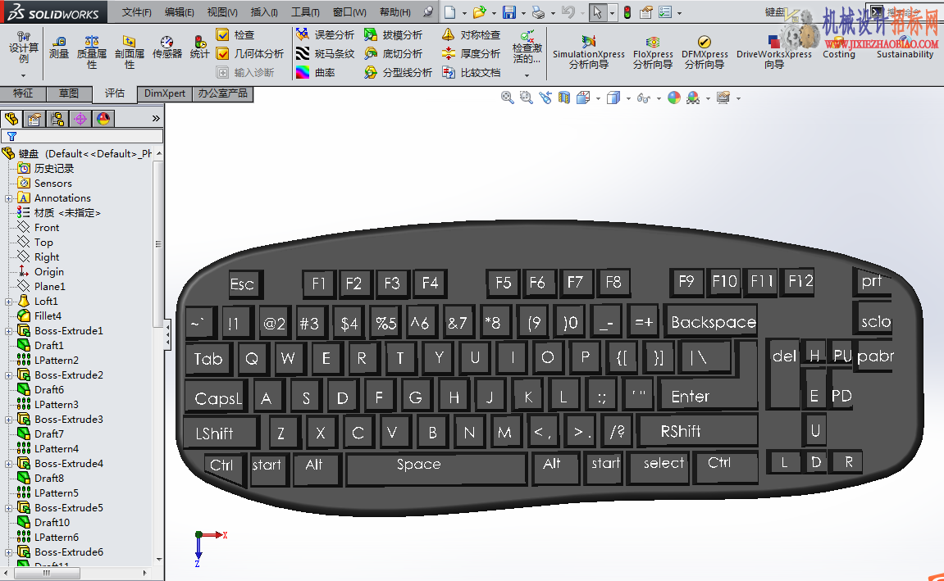Open Compare Documents (比较文档)
This screenshot has width=944, height=581.
[x=471, y=72]
